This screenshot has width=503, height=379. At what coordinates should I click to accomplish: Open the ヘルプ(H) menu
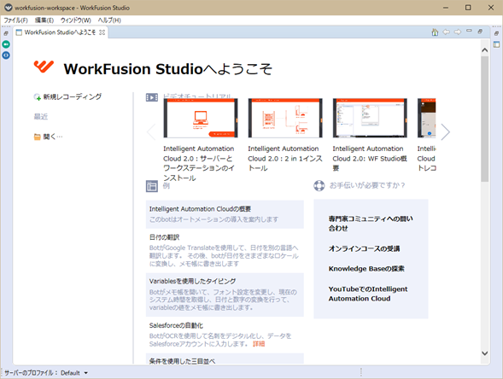pyautogui.click(x=109, y=20)
